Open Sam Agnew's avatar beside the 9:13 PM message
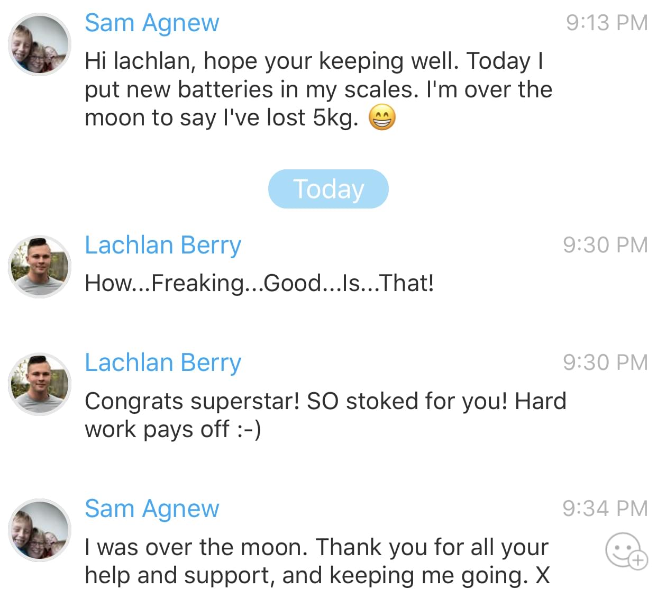 coord(40,45)
